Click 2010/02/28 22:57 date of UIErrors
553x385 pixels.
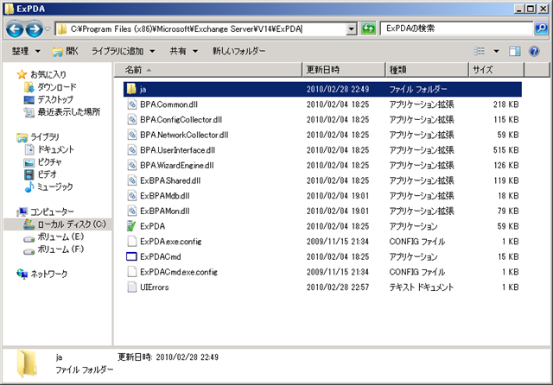[x=338, y=287]
